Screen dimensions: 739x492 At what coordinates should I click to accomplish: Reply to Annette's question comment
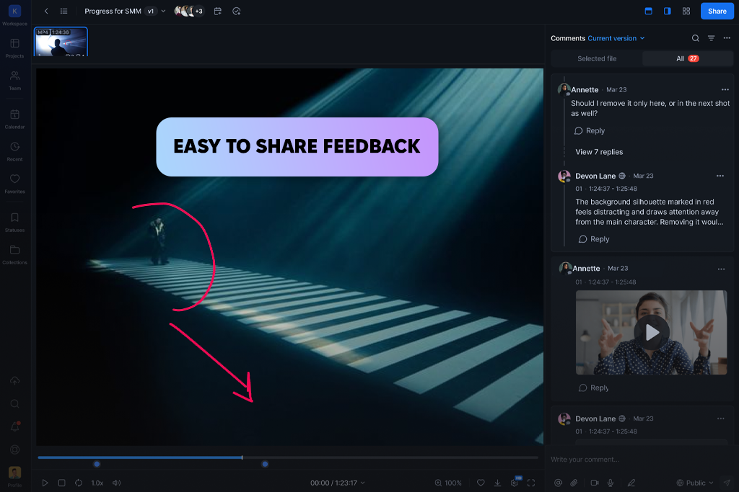(x=590, y=131)
